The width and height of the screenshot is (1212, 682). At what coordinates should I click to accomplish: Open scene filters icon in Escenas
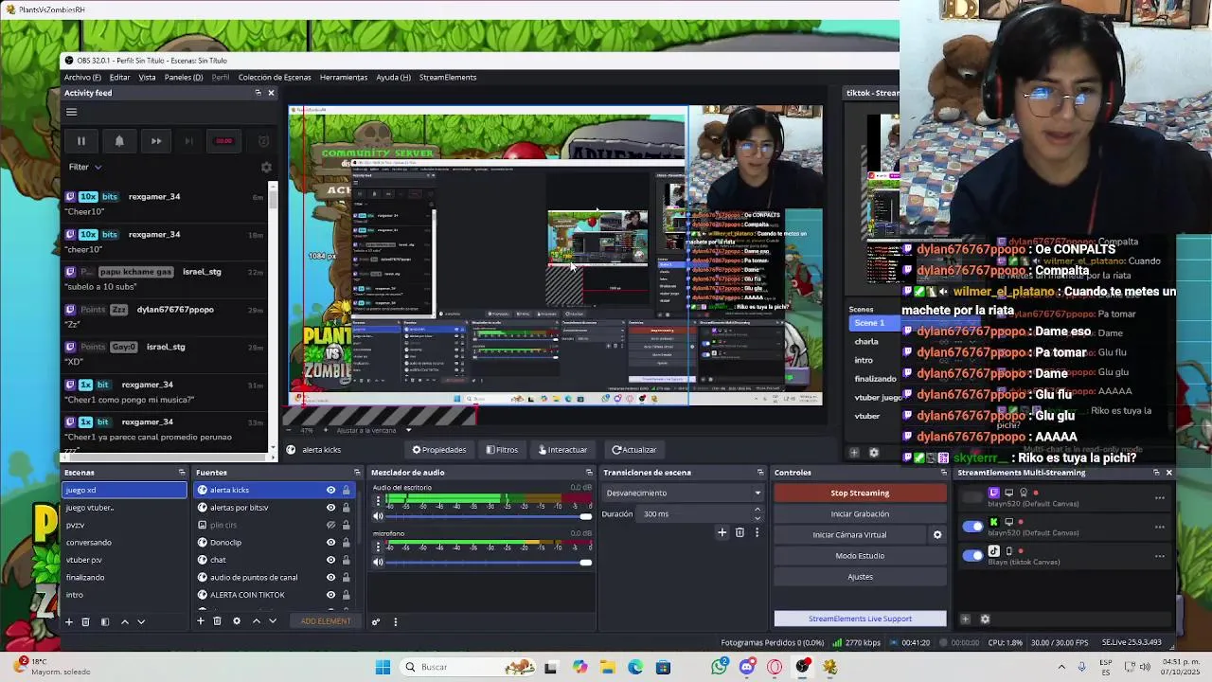105,621
